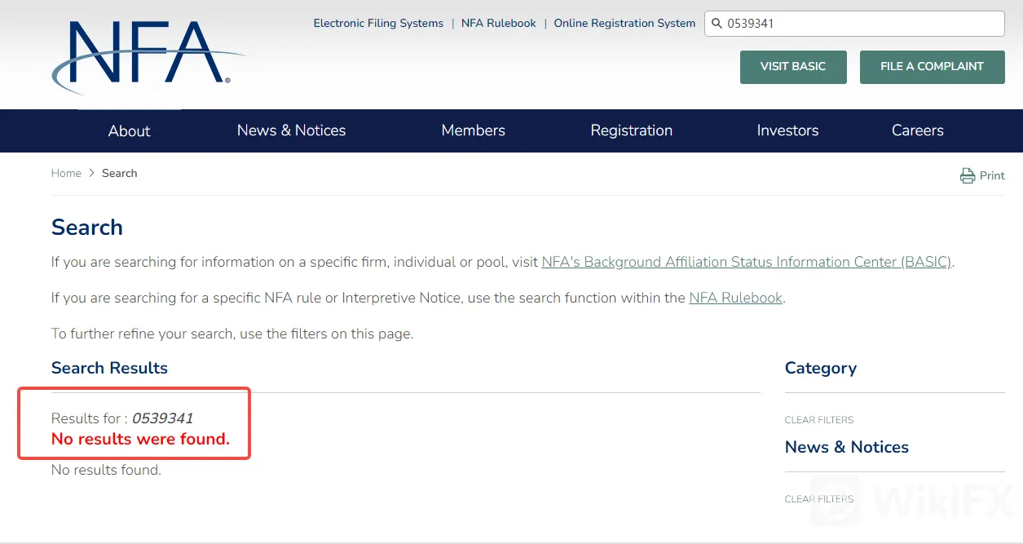
Task: Click the search magnifier icon
Action: 717,24
